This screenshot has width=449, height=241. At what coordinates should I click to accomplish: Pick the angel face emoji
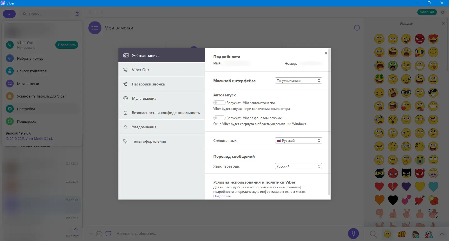click(433, 173)
